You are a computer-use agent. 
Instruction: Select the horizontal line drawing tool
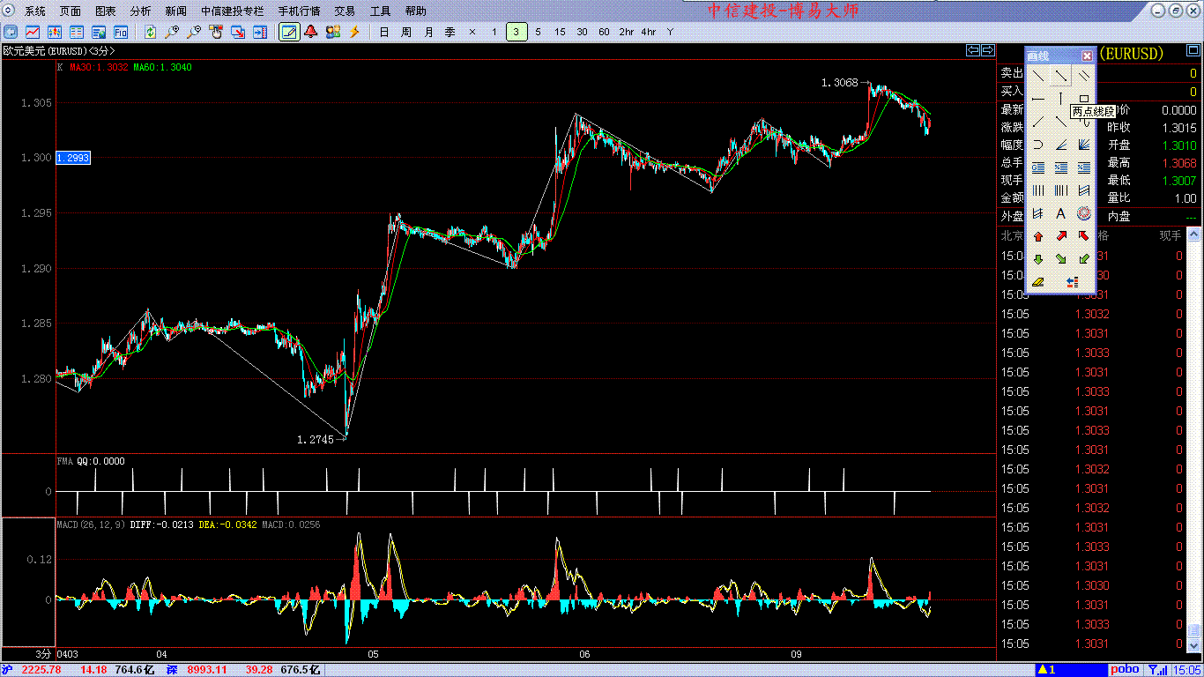tap(1038, 99)
